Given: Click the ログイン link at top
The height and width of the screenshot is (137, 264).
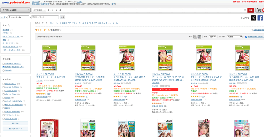Looking at the screenshot, I should pyautogui.click(x=35, y=2).
